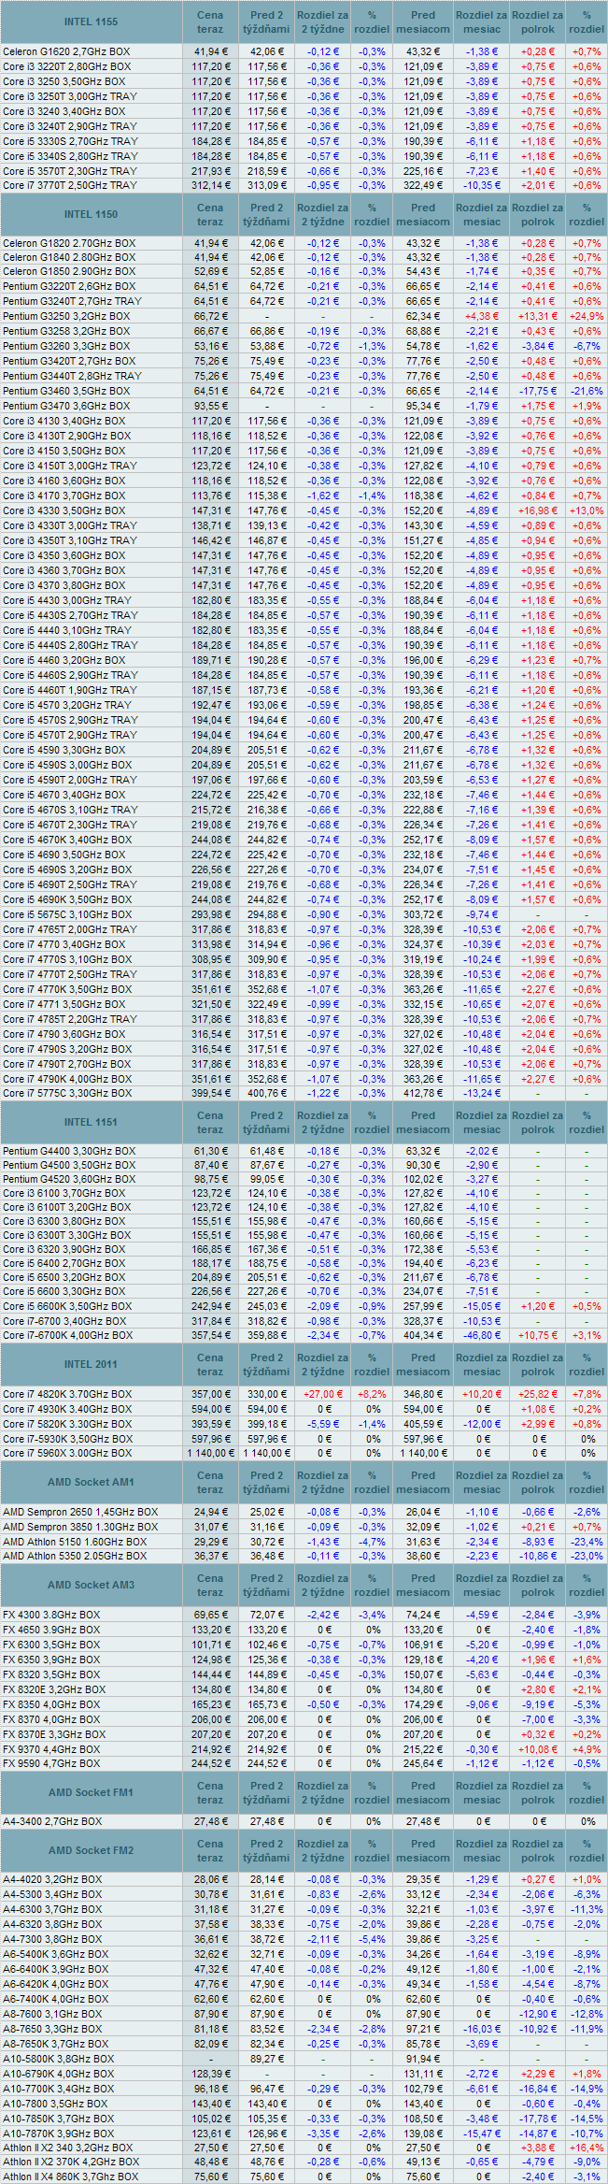This screenshot has height=2184, width=608.
Task: Select Core i7 5775C 3,30GHz BOX name
Action: (x=67, y=1093)
